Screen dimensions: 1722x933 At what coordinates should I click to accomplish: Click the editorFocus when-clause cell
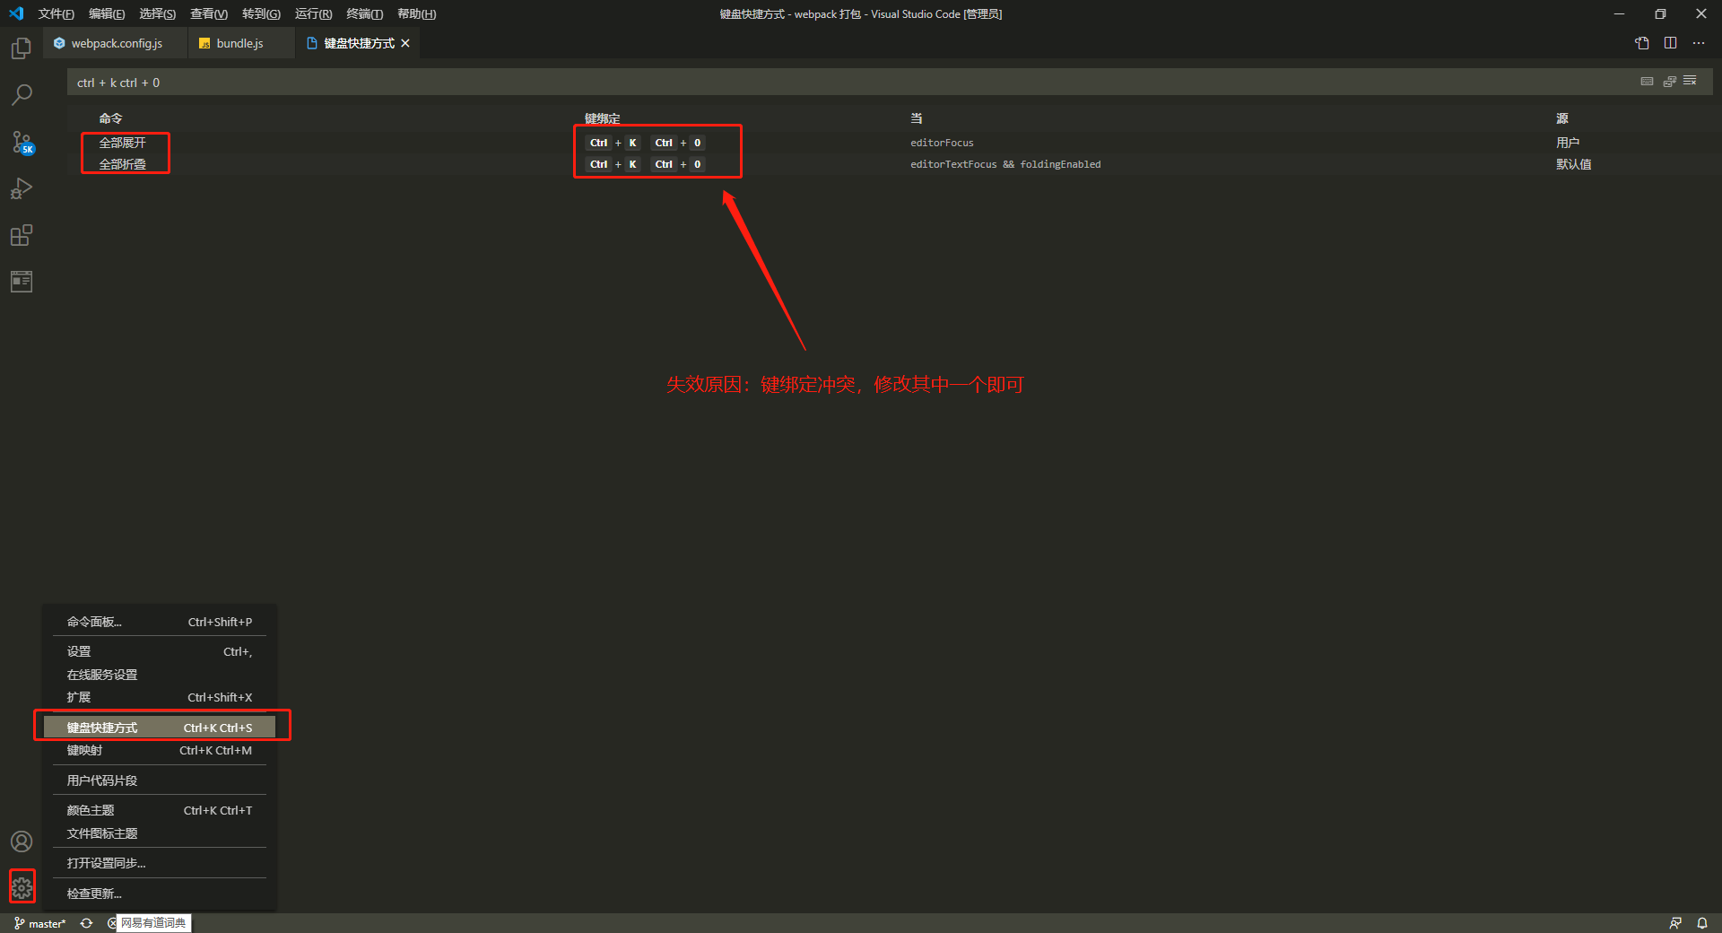click(x=942, y=143)
